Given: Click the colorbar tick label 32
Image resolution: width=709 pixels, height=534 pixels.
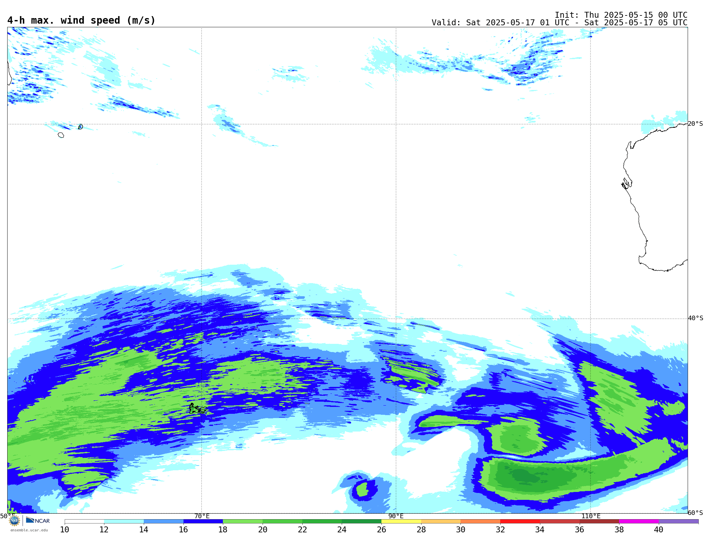Looking at the screenshot, I should pos(500,529).
